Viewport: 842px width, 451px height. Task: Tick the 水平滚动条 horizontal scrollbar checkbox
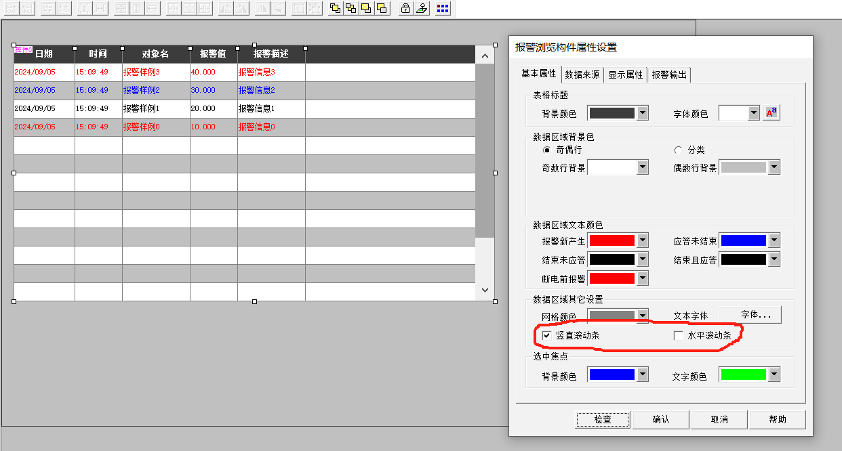(678, 335)
